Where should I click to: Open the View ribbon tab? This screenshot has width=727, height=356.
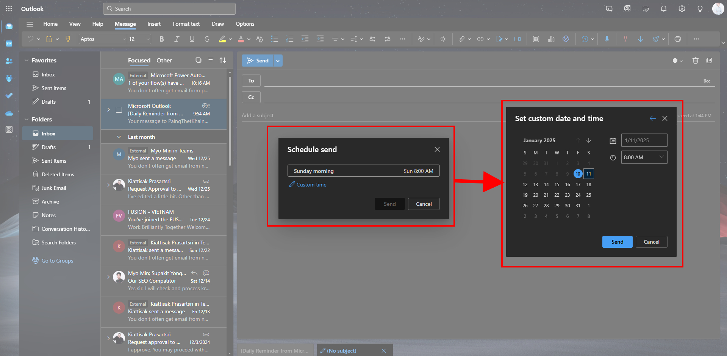point(75,24)
